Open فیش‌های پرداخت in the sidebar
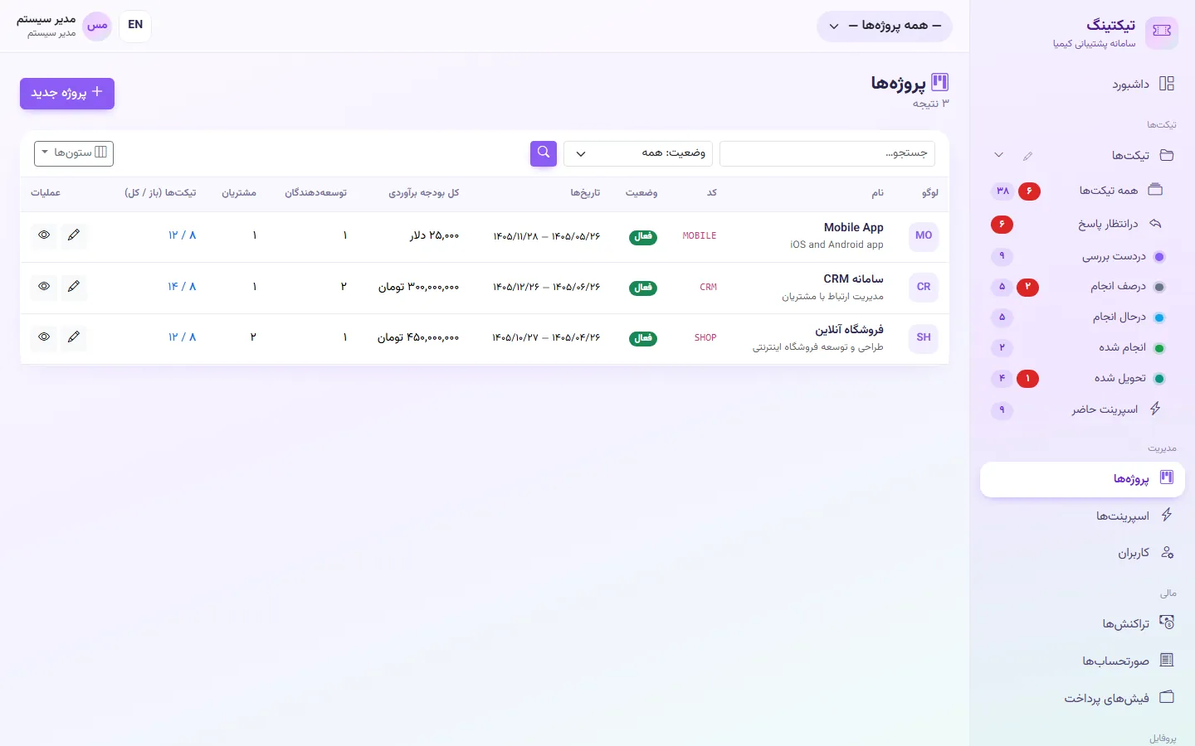This screenshot has height=746, width=1195. tap(1082, 698)
